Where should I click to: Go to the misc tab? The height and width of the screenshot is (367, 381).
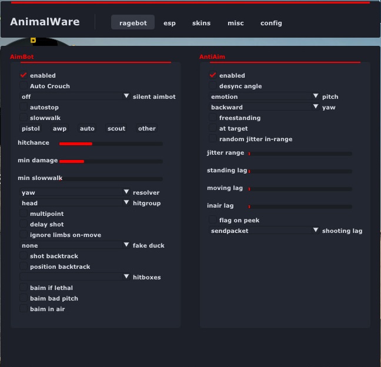(235, 23)
